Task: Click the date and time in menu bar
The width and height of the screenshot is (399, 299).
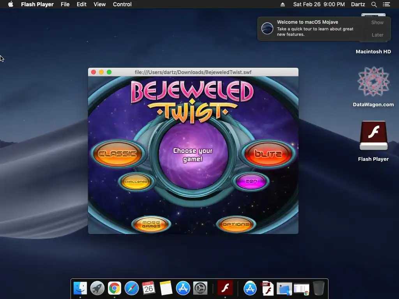Action: coord(319,4)
